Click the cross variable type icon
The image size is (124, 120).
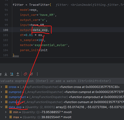coord(6,87)
